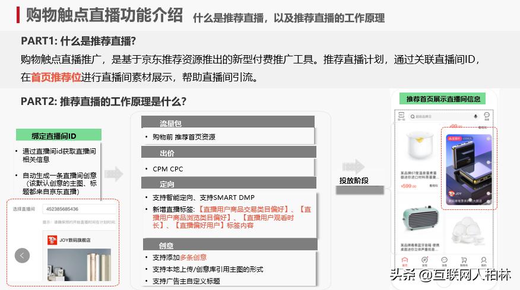This screenshot has height=290, width=520.
Task: Click the '定向' section header
Action: tap(229, 183)
